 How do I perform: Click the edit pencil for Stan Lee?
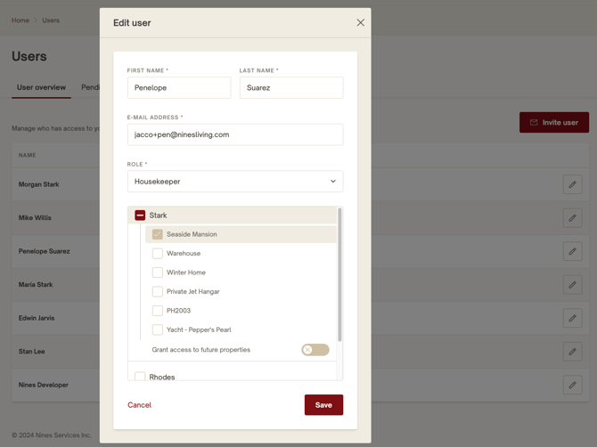pyautogui.click(x=572, y=352)
